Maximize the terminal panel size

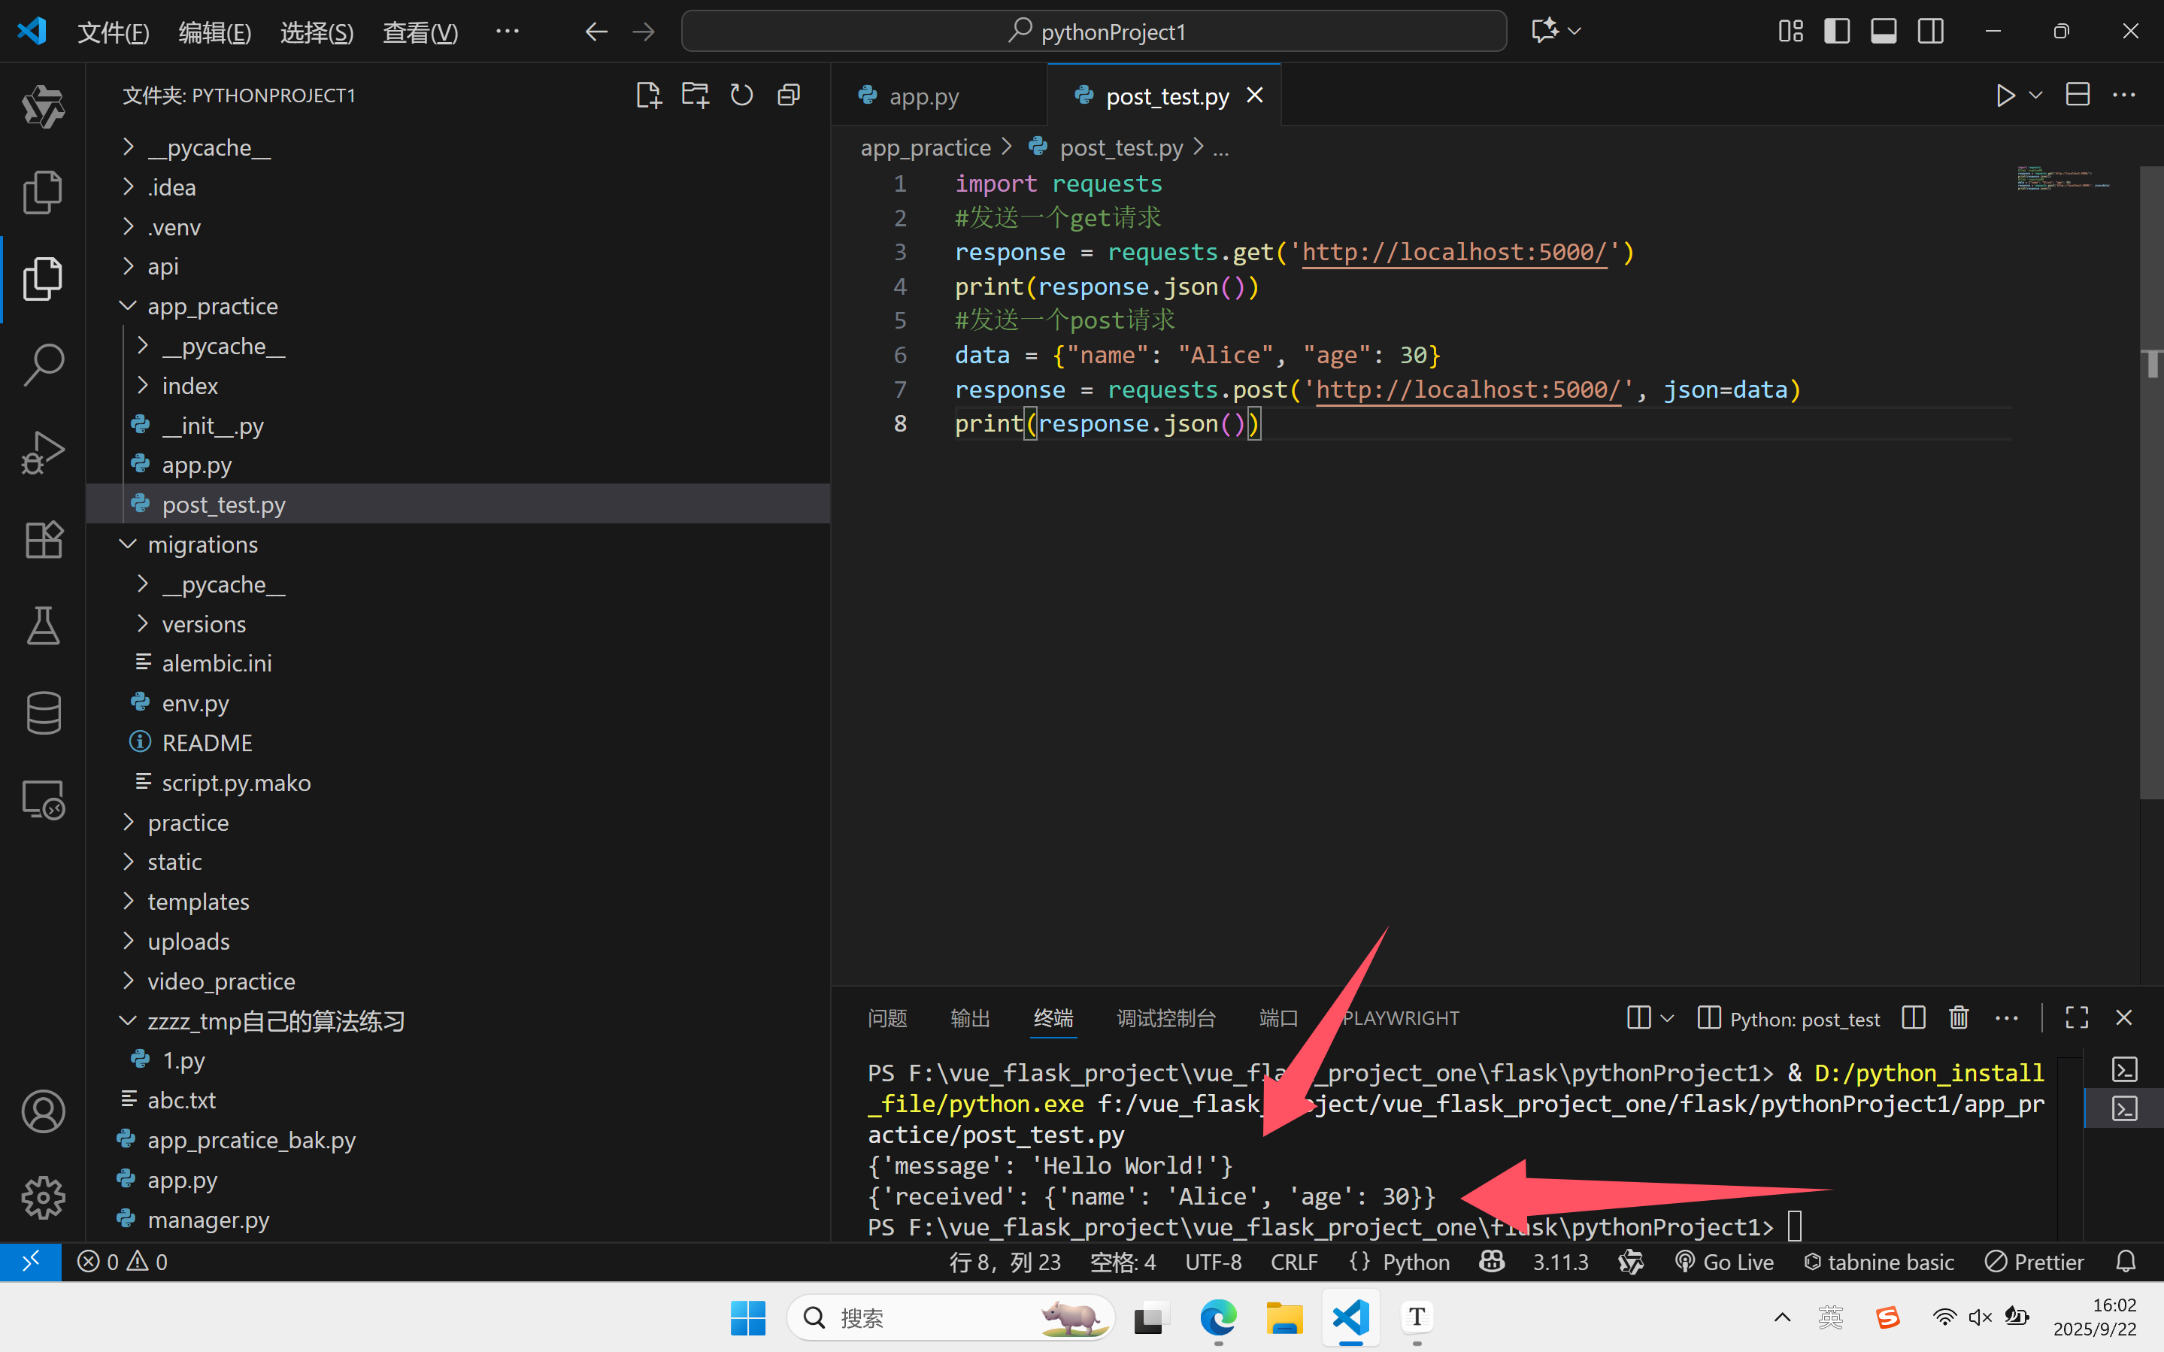click(2077, 1017)
